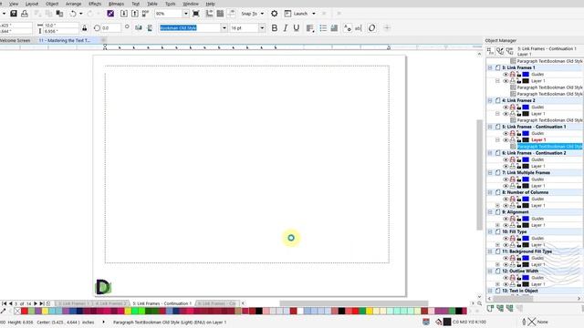
Task: Click the New Layer icon below Object Manager
Action: coord(490,308)
